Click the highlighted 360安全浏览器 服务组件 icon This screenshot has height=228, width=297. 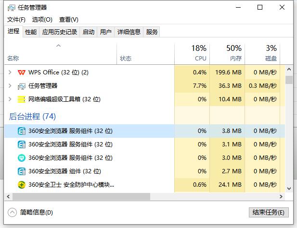pos(22,131)
